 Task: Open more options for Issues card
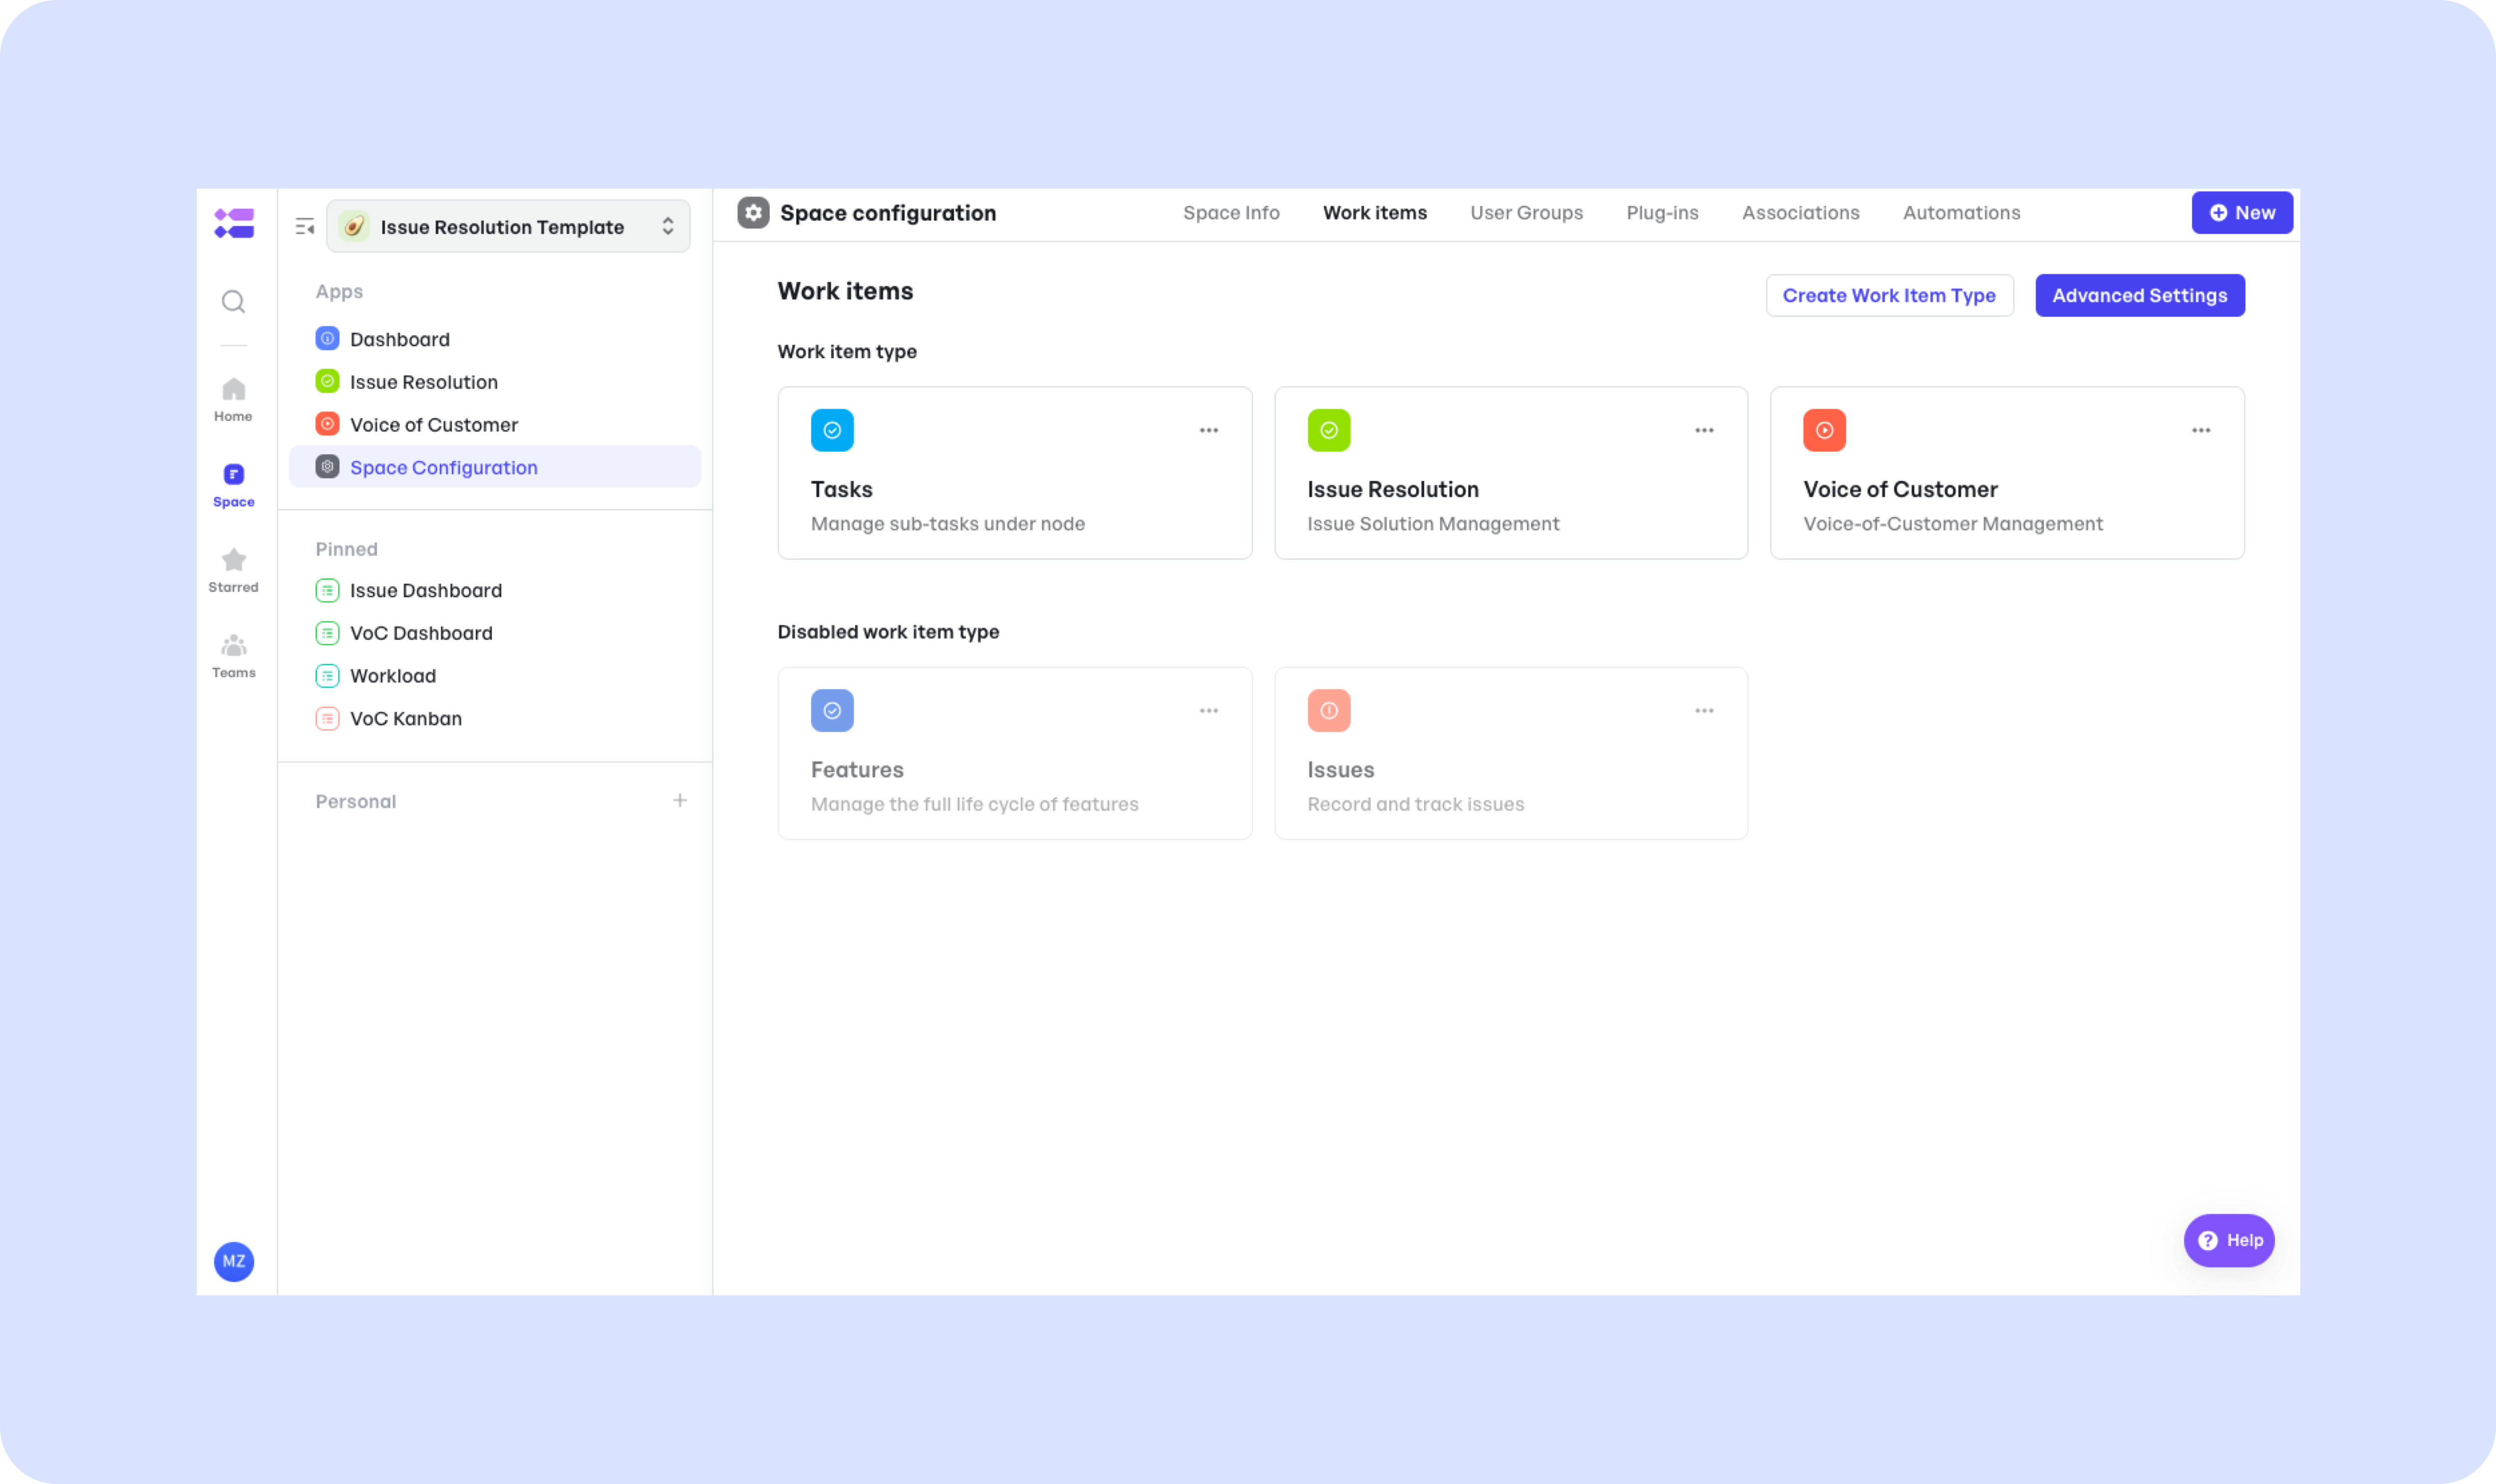pos(1705,711)
